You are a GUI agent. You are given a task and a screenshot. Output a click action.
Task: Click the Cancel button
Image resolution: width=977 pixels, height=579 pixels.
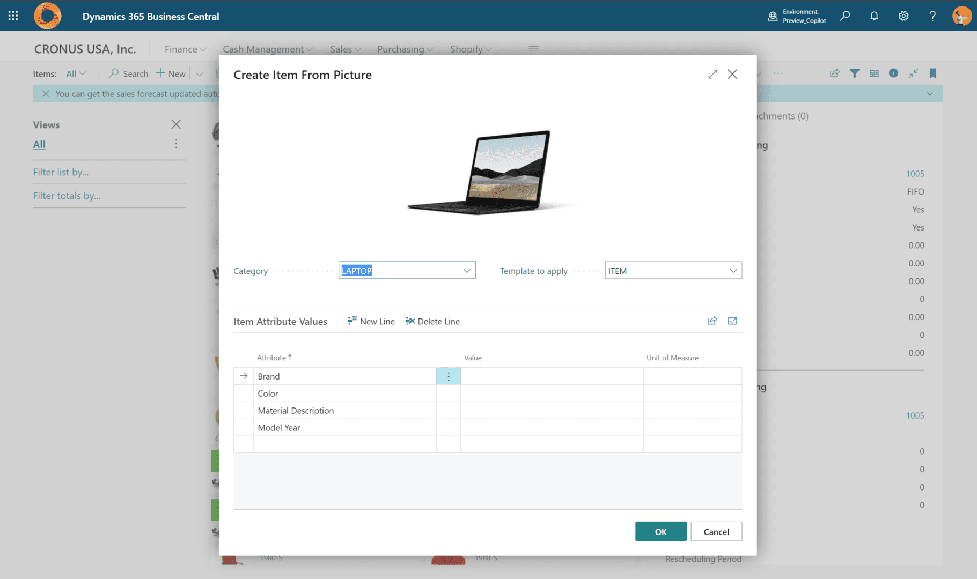click(x=716, y=531)
